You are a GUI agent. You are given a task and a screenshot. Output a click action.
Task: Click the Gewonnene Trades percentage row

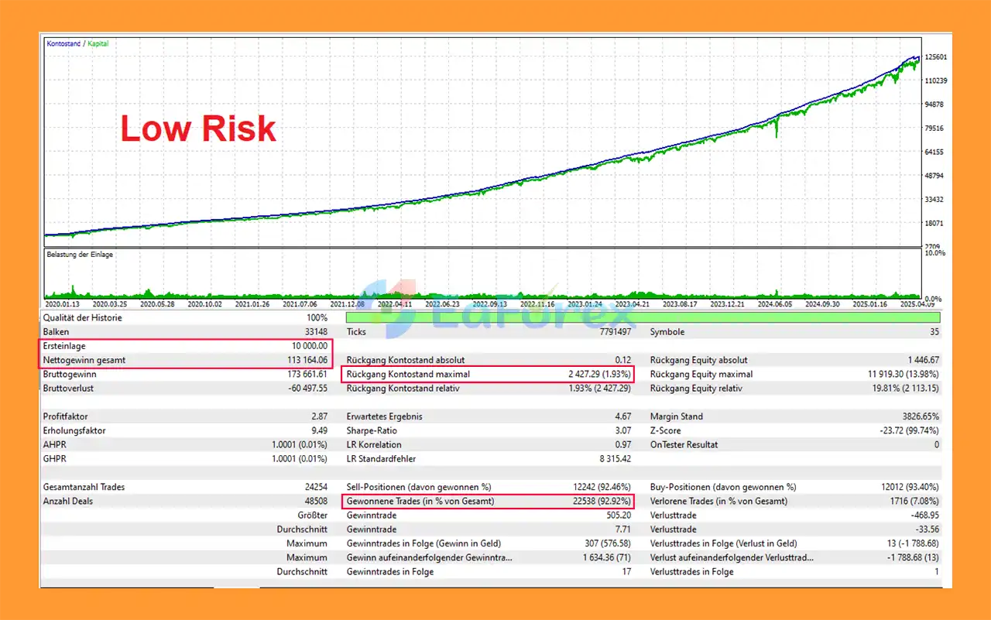(488, 502)
